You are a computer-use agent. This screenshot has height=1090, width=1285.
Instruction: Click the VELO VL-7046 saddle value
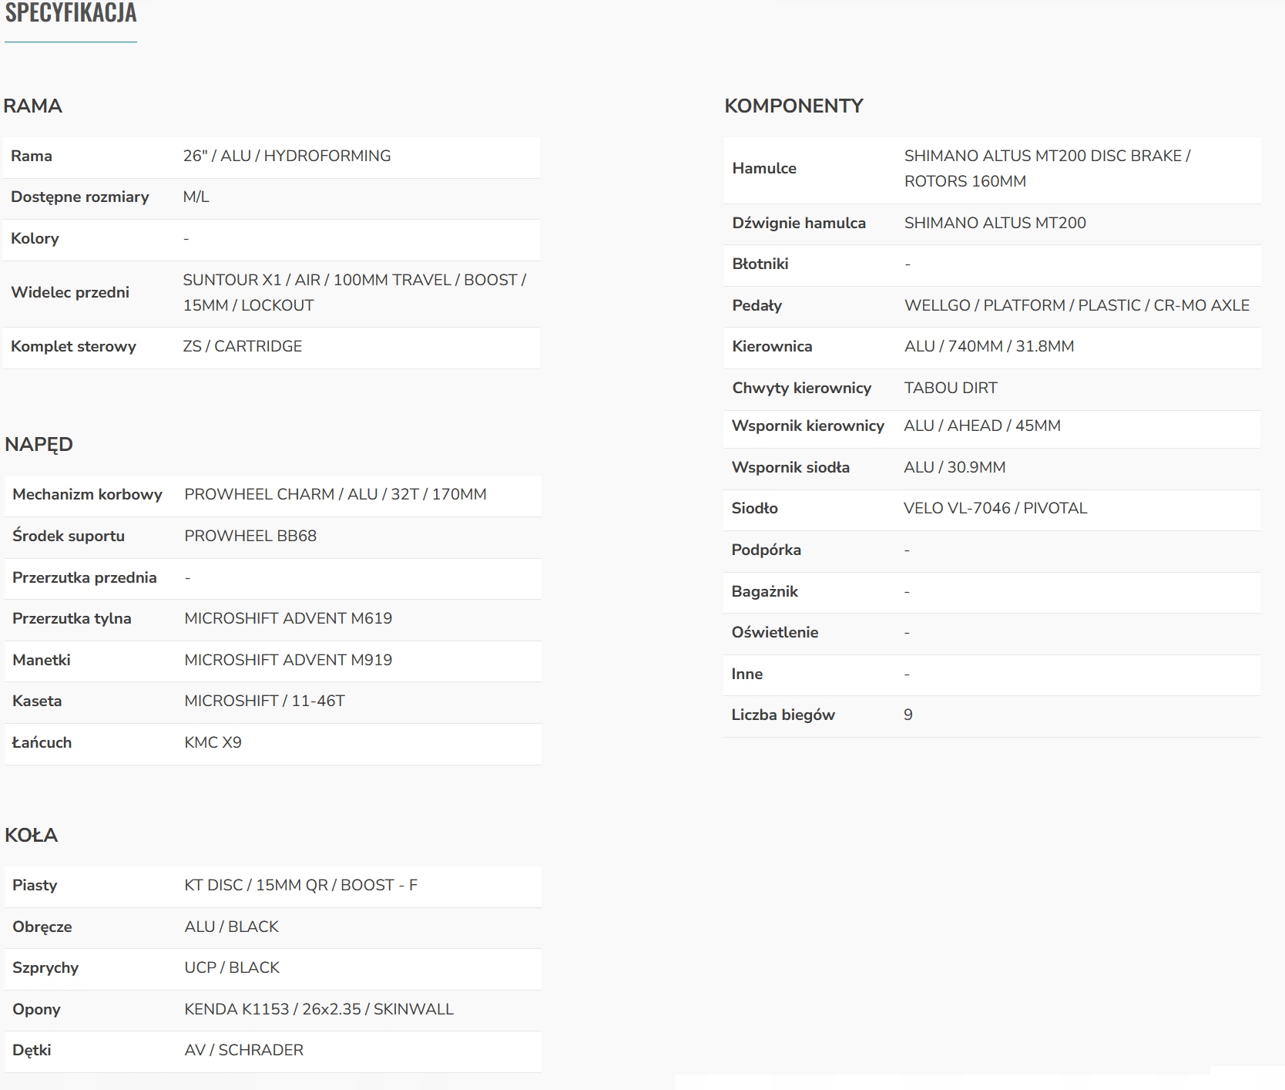[995, 508]
